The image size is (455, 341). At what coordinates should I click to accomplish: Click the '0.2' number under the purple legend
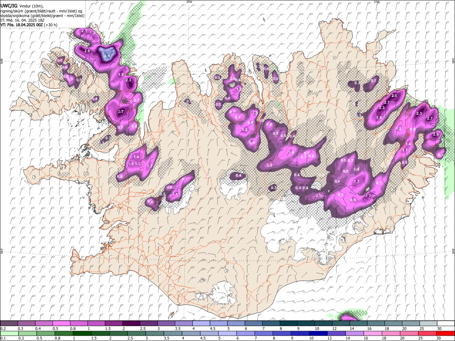(3, 329)
